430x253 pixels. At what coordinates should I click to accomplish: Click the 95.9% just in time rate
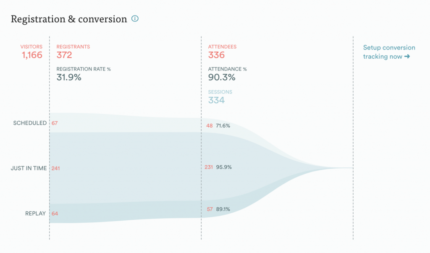(224, 167)
